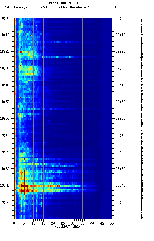Click the '19:50' PST time label

(x=5, y=202)
